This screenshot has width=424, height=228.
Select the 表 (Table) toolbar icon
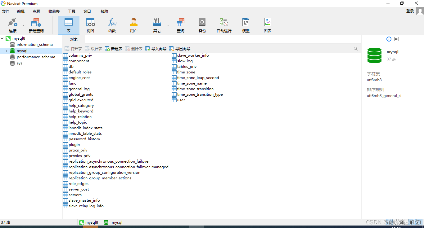pyautogui.click(x=68, y=22)
